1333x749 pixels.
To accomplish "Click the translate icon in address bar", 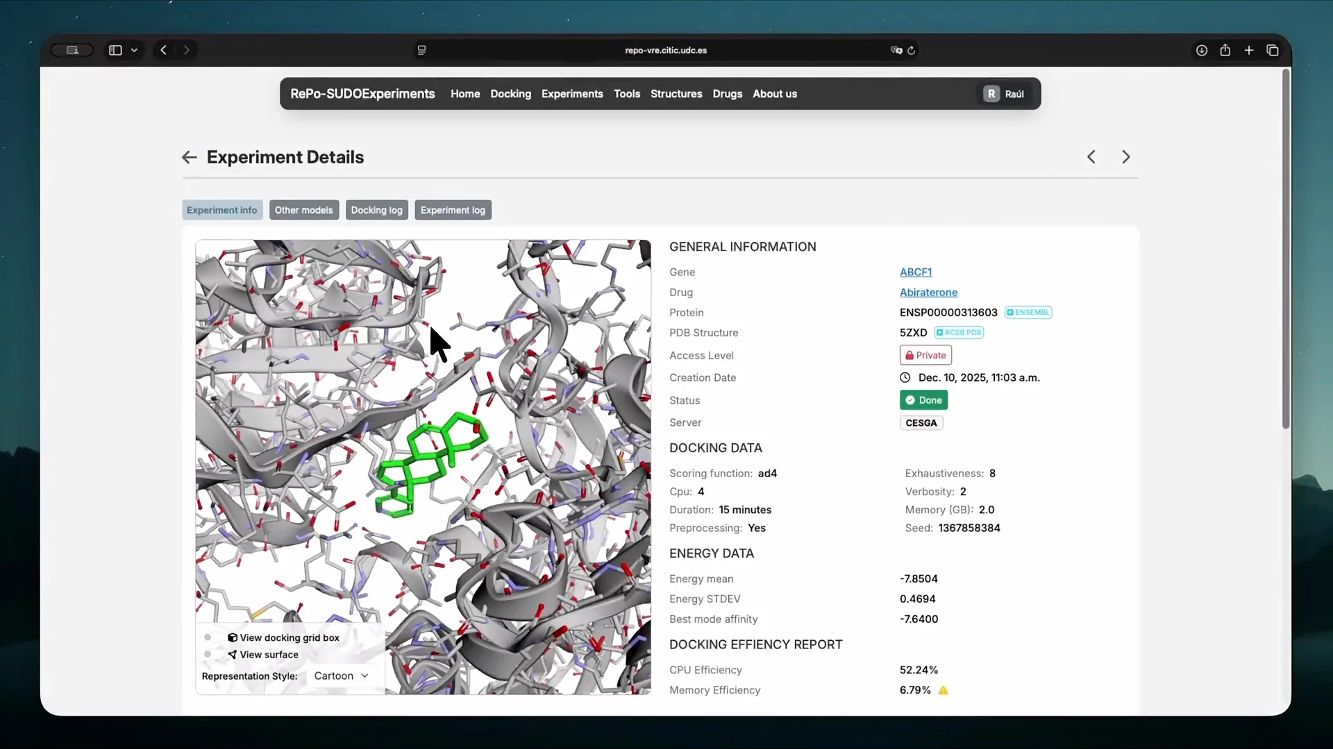I will (896, 50).
